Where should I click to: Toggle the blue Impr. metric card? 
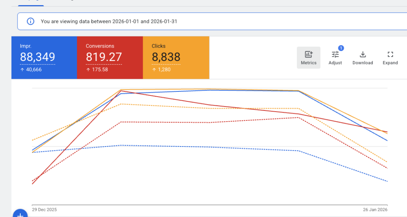pos(44,57)
